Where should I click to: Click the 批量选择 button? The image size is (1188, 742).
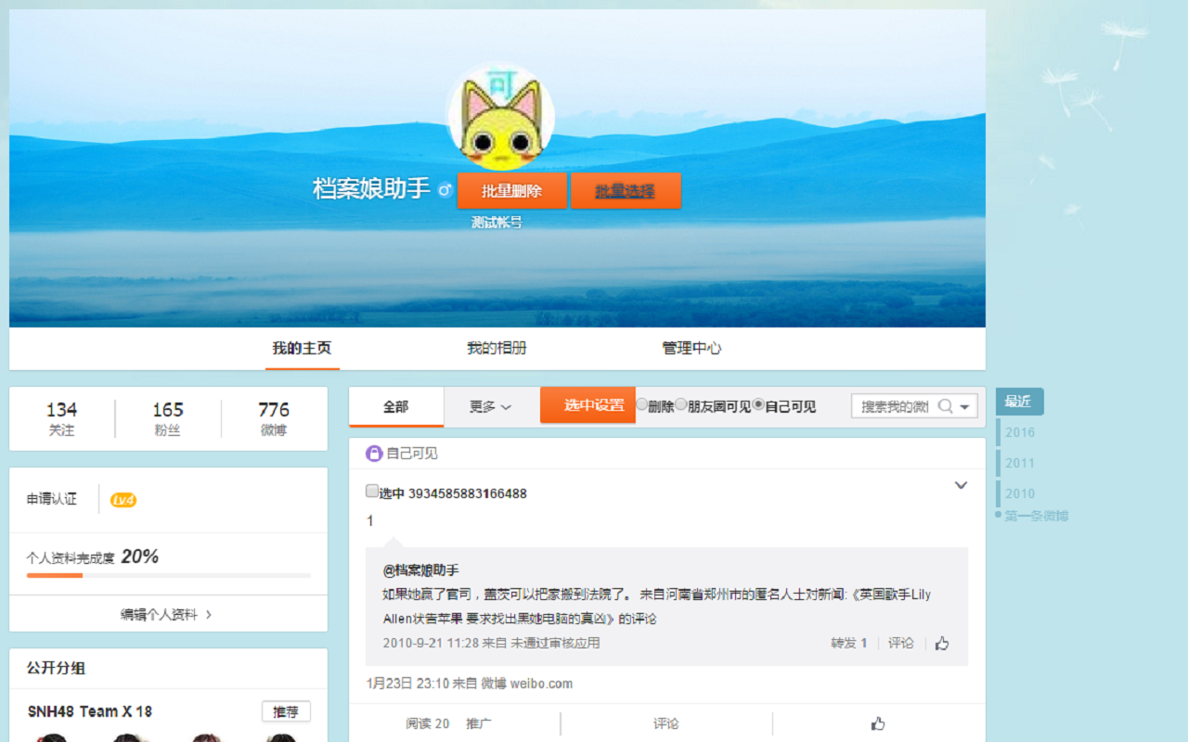(626, 191)
